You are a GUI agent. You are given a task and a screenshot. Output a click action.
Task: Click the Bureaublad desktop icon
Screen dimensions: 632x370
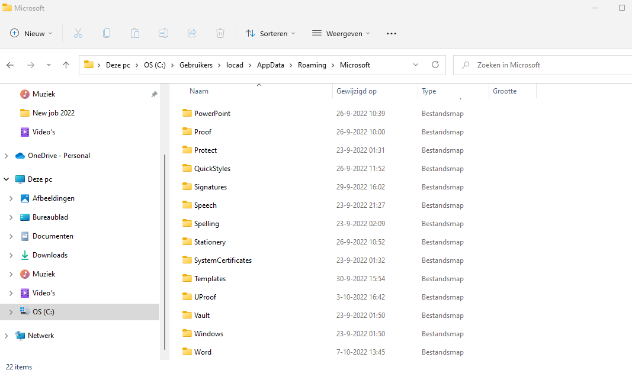(25, 217)
